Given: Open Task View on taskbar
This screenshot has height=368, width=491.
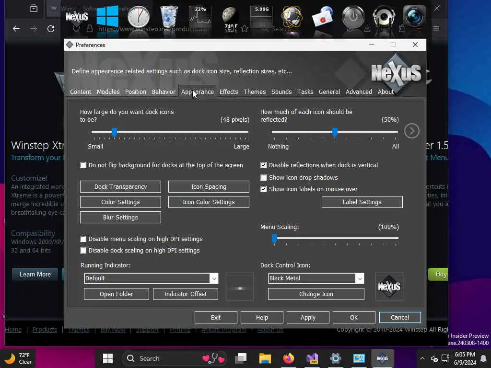Looking at the screenshot, I should (x=241, y=358).
